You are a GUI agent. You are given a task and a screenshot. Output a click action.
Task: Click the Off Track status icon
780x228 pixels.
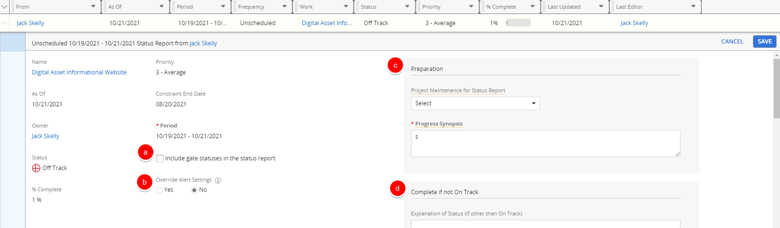coord(36,168)
